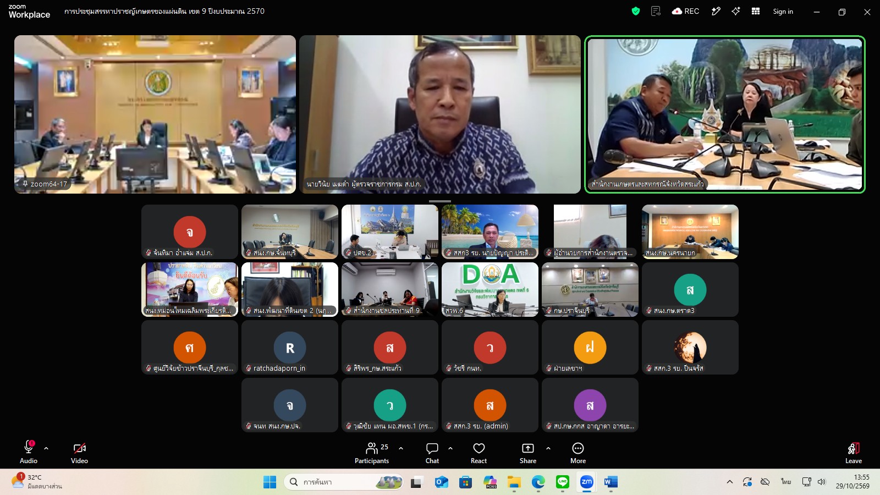Open the Participants panel
The width and height of the screenshot is (880, 495).
(372, 452)
